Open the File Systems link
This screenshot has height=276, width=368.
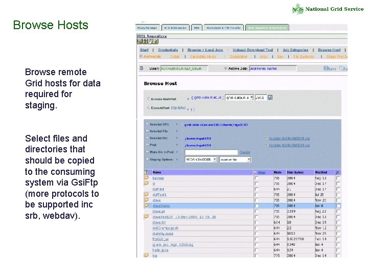coord(304,57)
